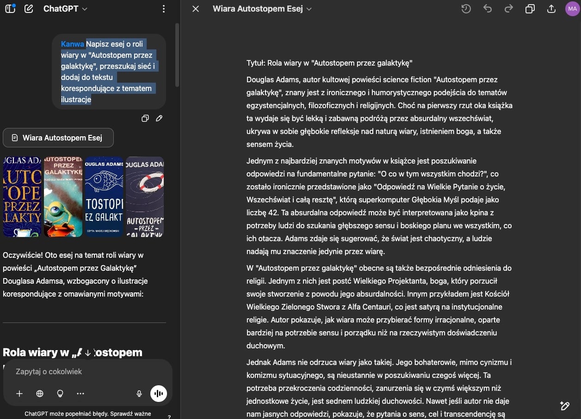Undo the last canvas change
Image resolution: width=581 pixels, height=419 pixels.
pos(488,9)
